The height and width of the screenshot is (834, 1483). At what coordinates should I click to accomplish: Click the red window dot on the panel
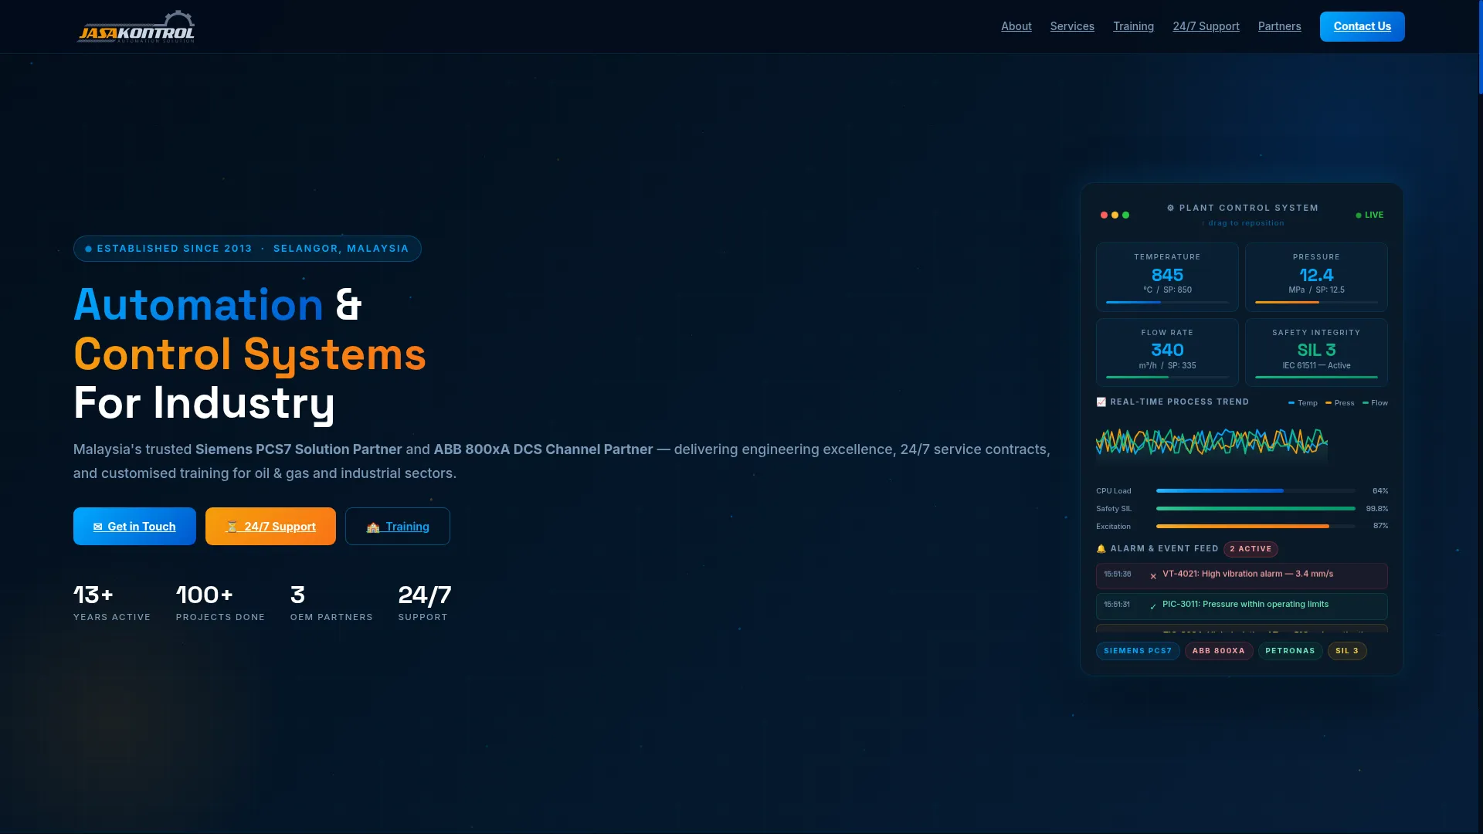coord(1104,215)
